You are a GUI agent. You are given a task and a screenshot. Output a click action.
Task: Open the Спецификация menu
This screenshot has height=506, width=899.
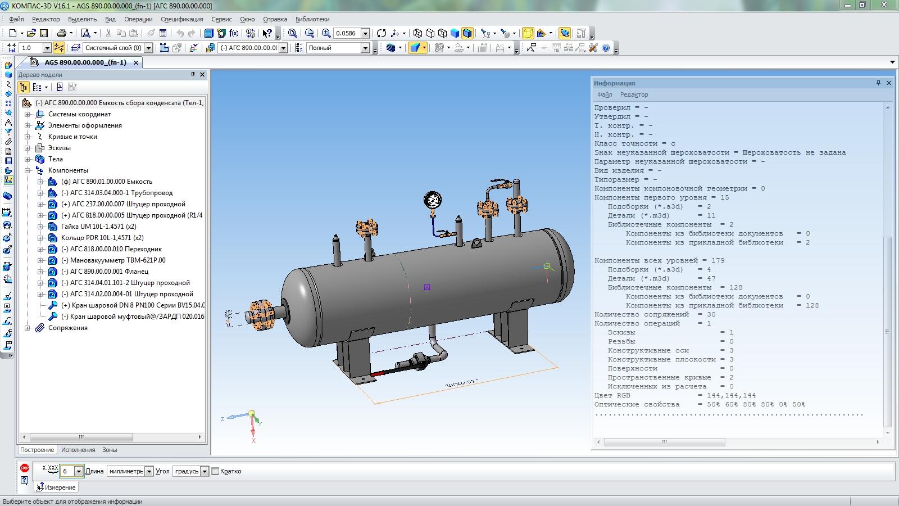(181, 19)
